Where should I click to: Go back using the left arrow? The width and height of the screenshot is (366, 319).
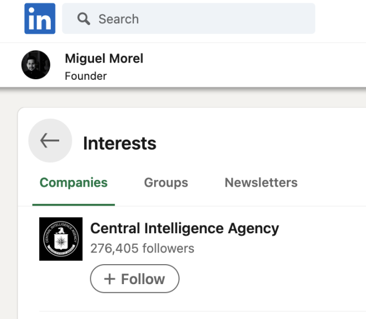[x=50, y=141]
